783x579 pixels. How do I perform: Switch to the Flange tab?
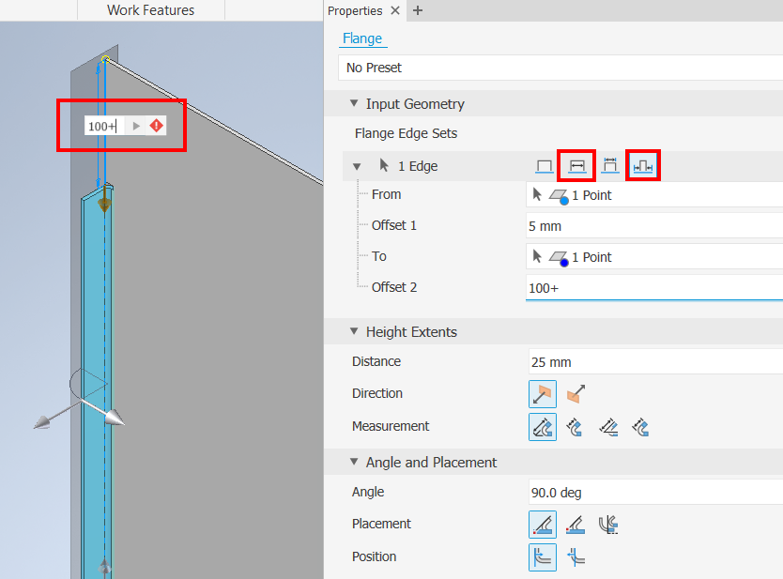click(362, 38)
